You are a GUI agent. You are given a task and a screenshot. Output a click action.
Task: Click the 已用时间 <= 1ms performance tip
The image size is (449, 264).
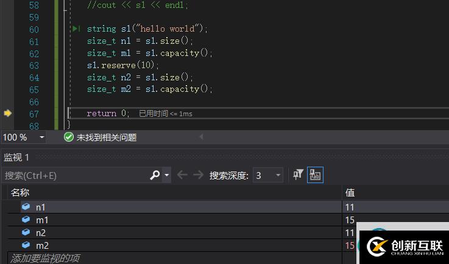coord(166,114)
